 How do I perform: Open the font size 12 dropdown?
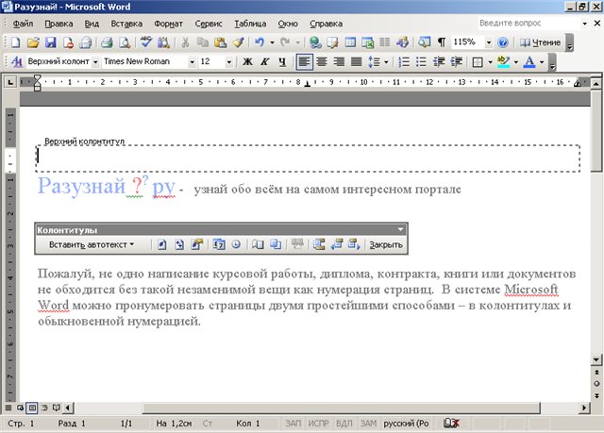(x=229, y=62)
